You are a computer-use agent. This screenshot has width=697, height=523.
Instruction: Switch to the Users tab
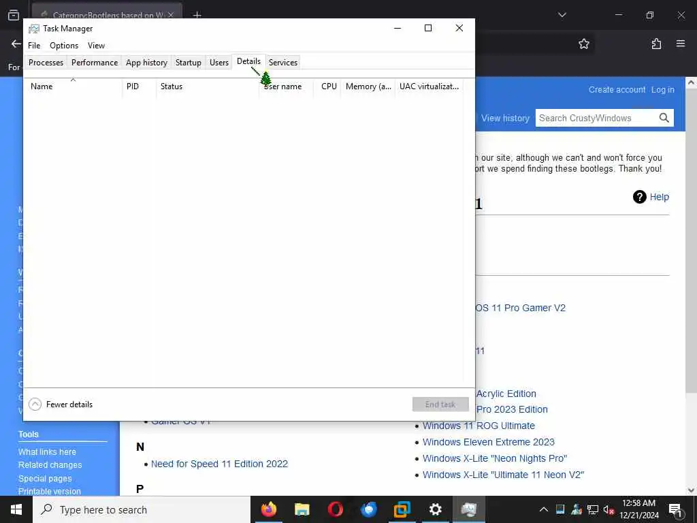pos(218,62)
